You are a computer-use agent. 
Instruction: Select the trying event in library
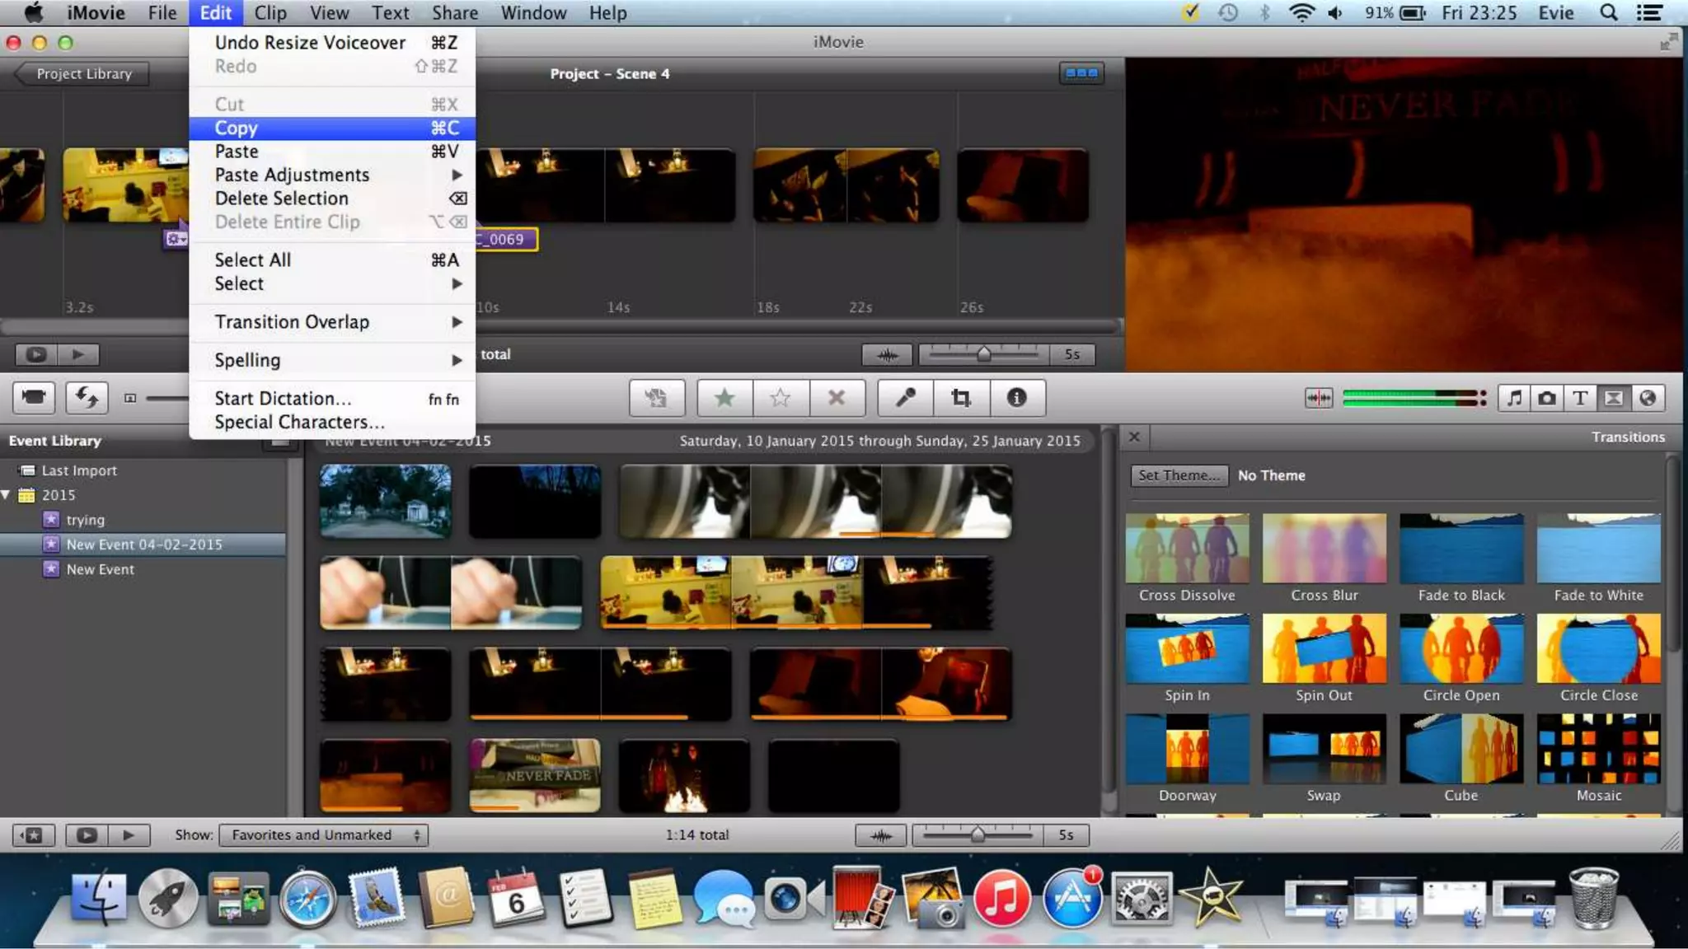pyautogui.click(x=85, y=520)
